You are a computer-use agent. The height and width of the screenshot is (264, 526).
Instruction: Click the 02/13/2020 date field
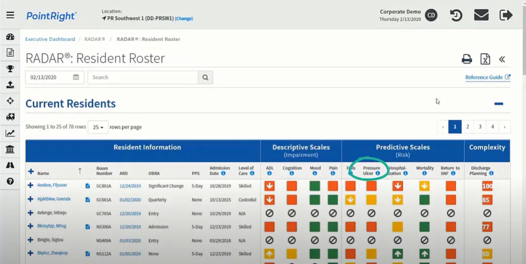tap(55, 78)
